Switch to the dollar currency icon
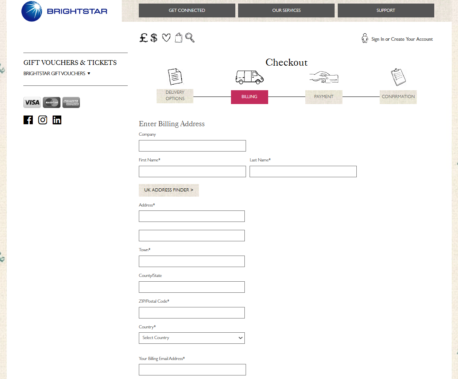This screenshot has height=379, width=458. point(154,38)
